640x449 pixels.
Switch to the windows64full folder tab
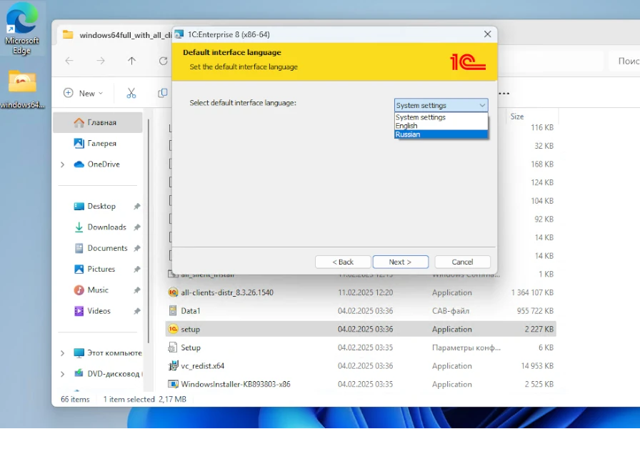coord(116,35)
